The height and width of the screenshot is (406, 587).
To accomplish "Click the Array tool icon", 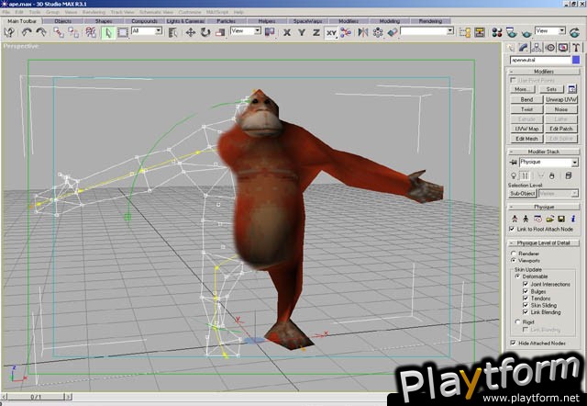I will click(x=378, y=33).
